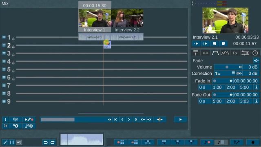This screenshot has height=147, width=261.
Task: Click the three vertical bars icon
Action: pos(12,142)
